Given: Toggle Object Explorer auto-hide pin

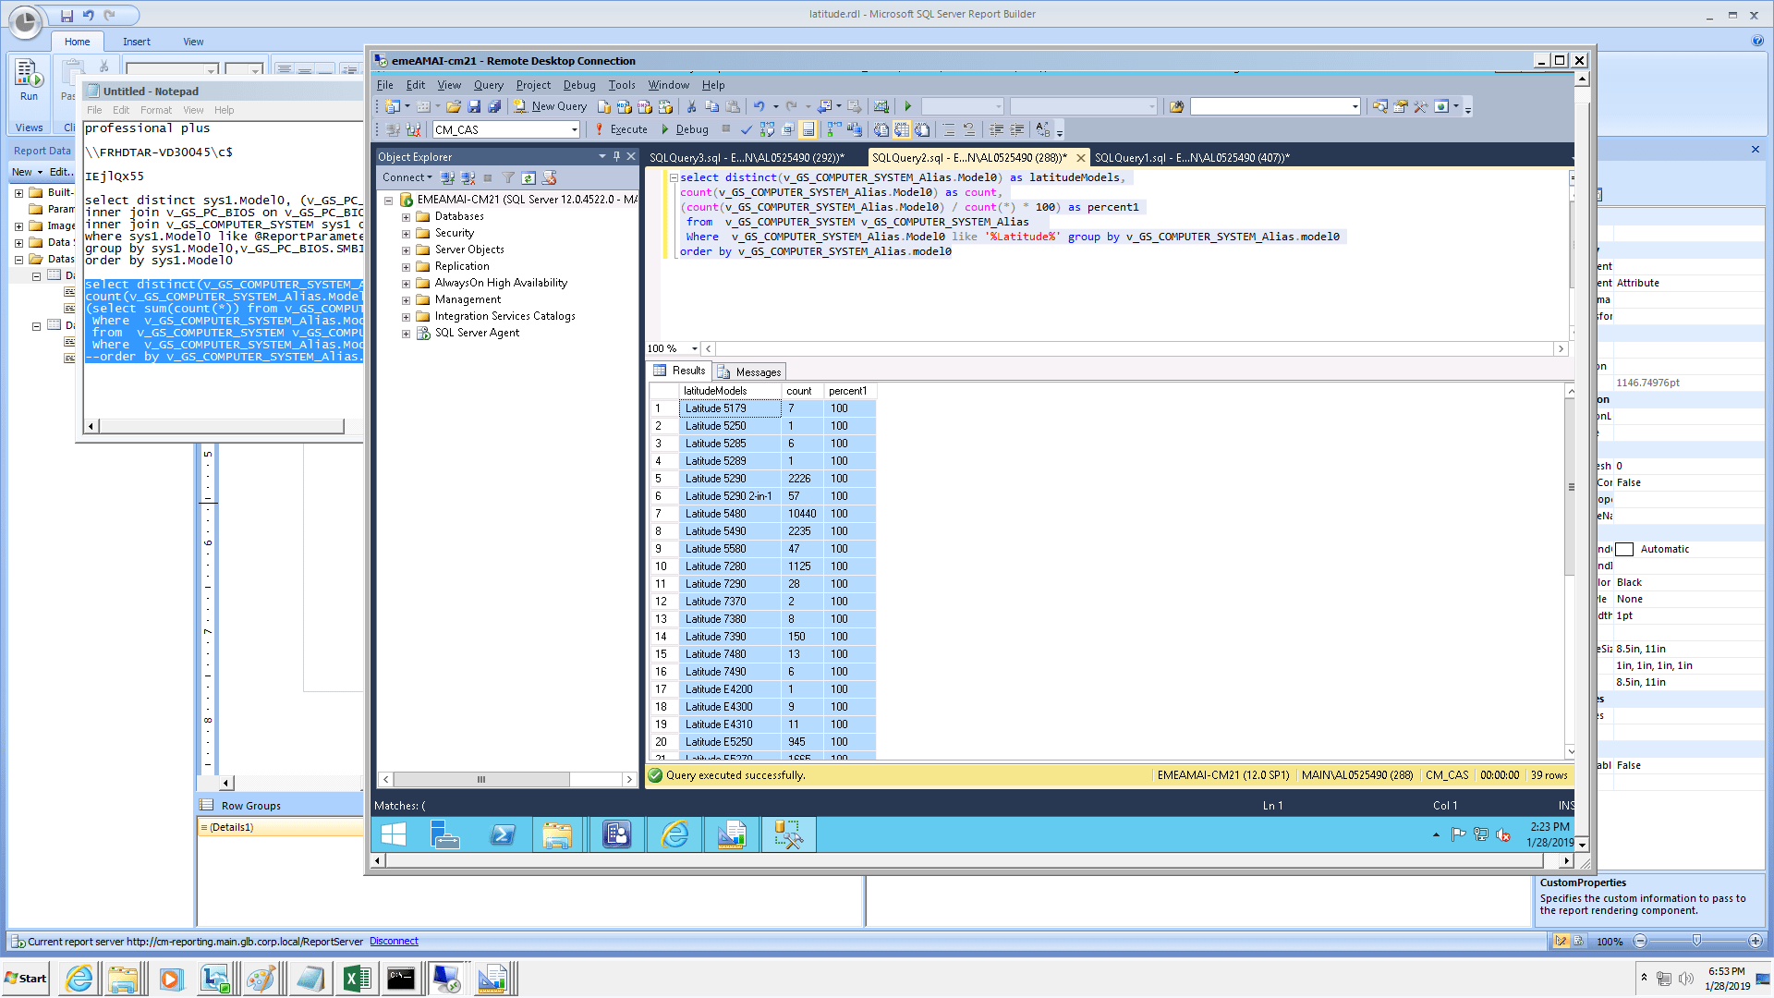Looking at the screenshot, I should pyautogui.click(x=616, y=156).
